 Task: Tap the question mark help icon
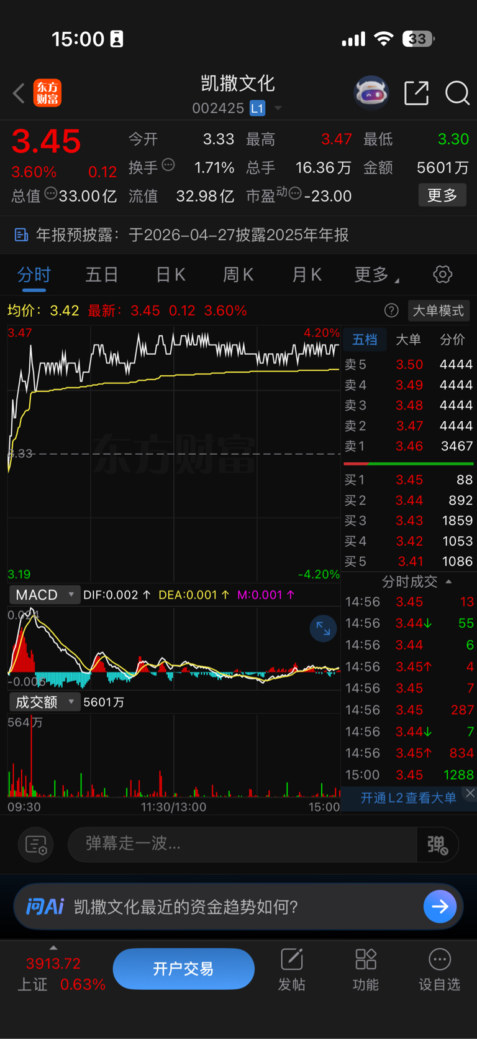click(x=391, y=310)
